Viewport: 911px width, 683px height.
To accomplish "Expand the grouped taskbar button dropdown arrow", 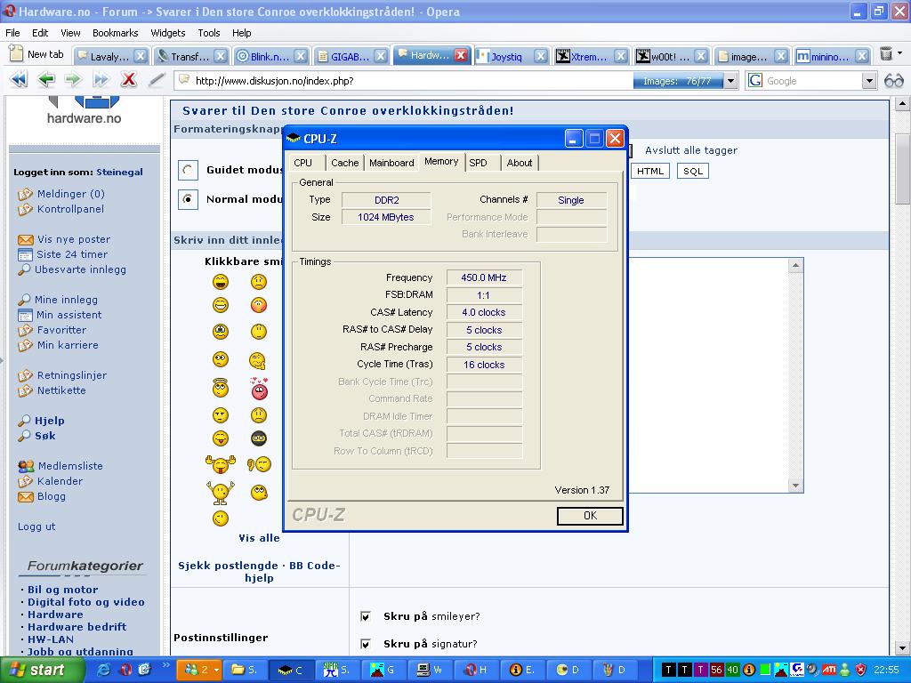I will click(x=216, y=670).
